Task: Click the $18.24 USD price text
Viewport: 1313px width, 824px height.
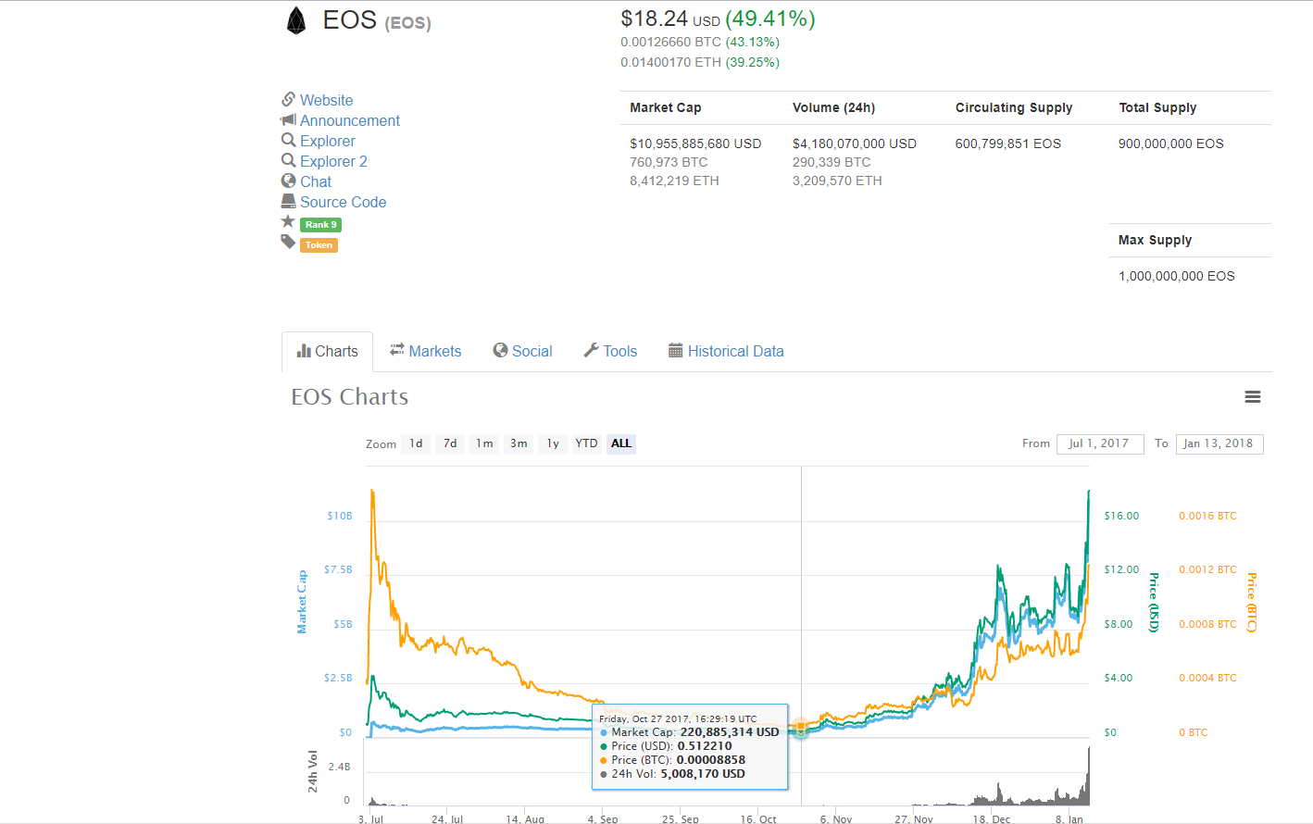Action: click(x=670, y=19)
